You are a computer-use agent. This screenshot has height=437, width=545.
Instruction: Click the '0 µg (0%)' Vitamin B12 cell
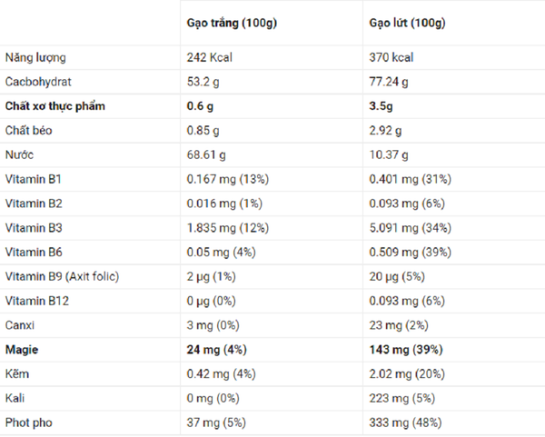tap(212, 301)
